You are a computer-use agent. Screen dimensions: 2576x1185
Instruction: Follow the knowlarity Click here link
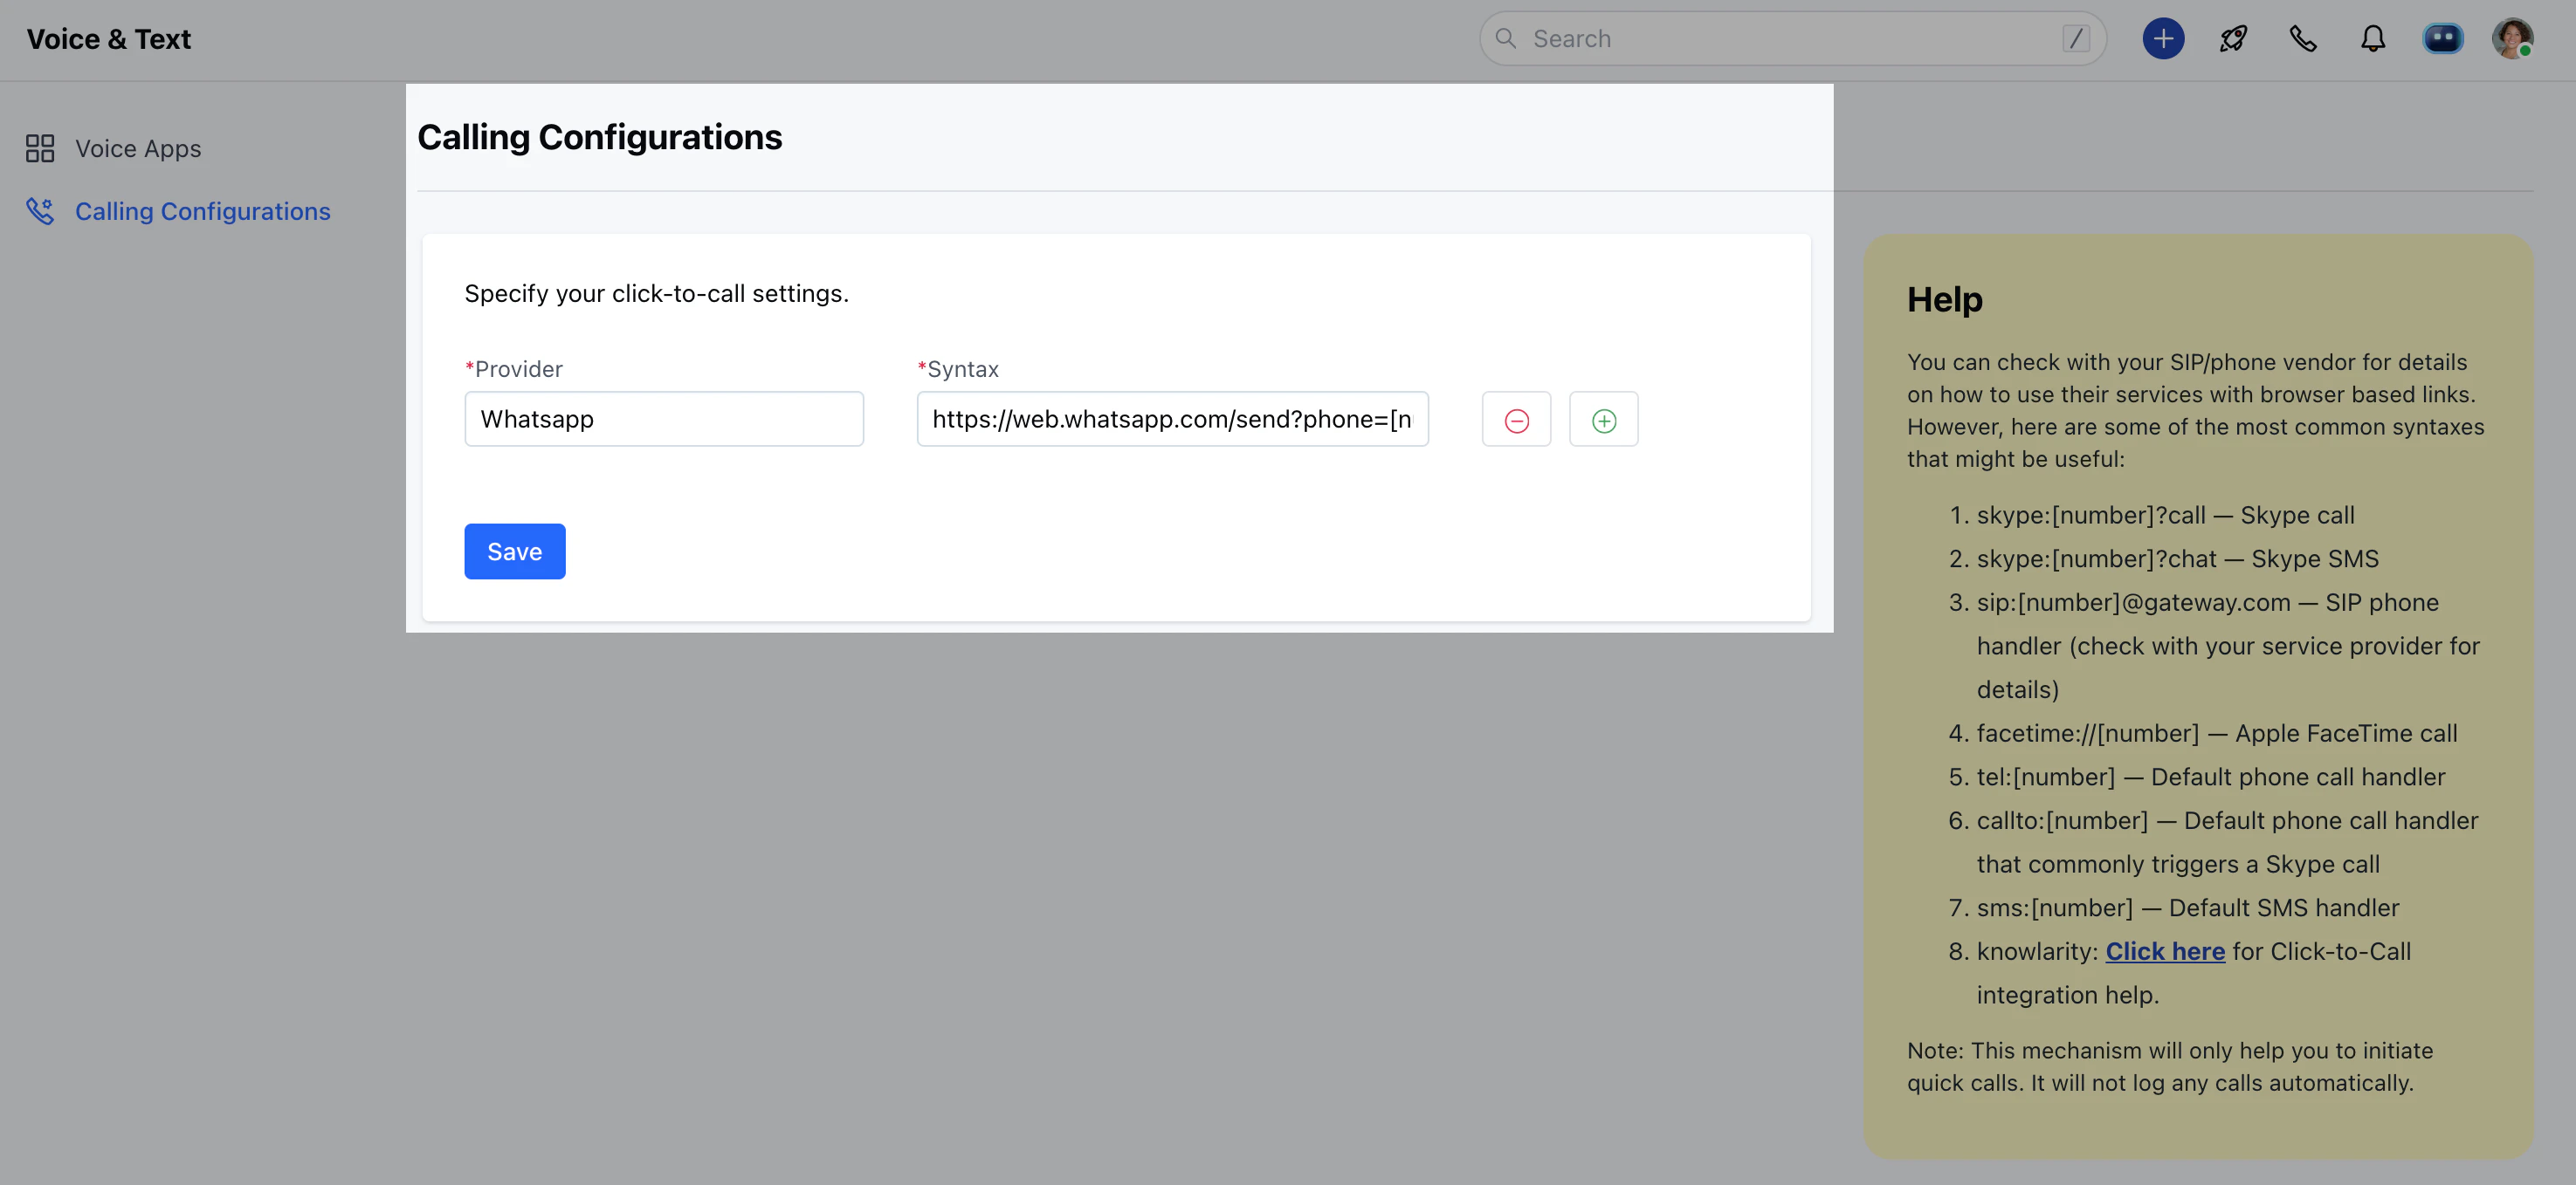coord(2165,951)
